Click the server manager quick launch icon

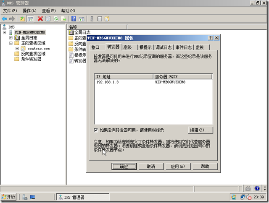click(x=25, y=197)
